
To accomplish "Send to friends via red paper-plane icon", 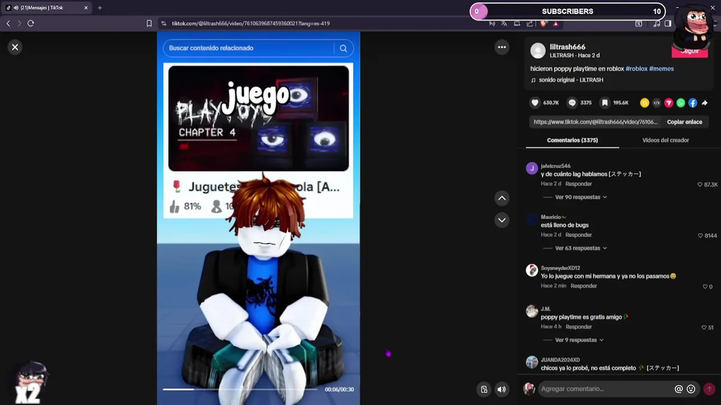I will click(669, 103).
